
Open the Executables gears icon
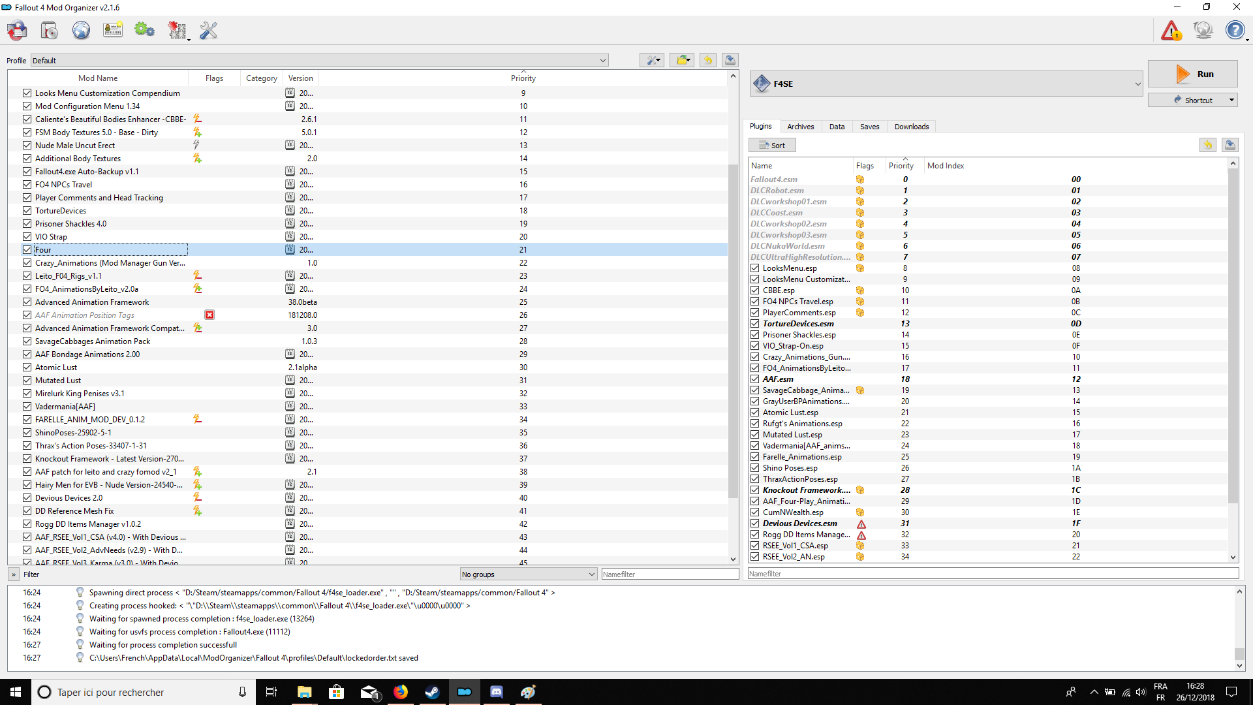[x=144, y=30]
